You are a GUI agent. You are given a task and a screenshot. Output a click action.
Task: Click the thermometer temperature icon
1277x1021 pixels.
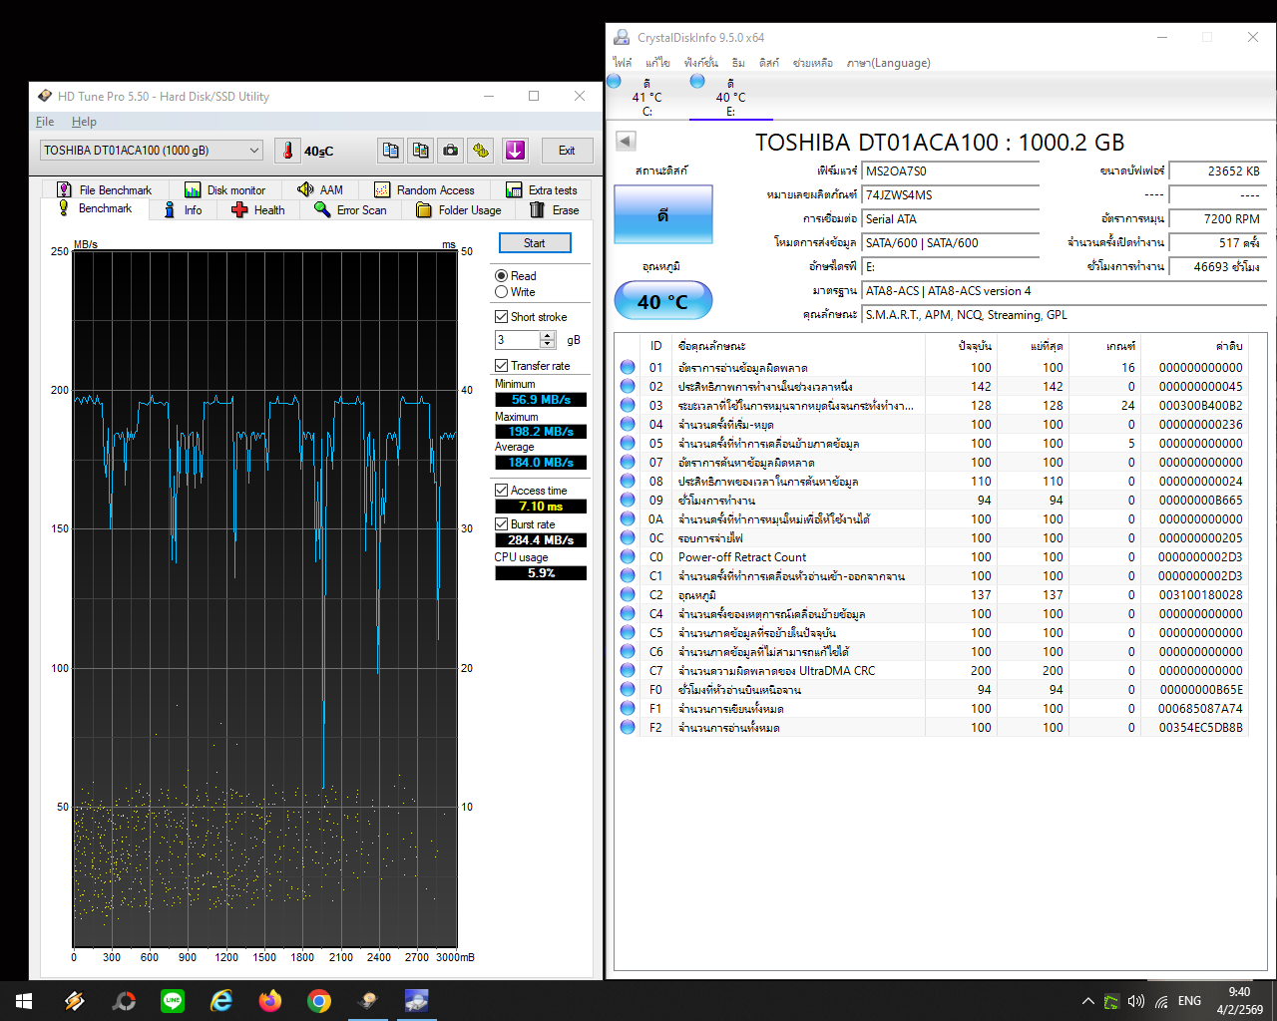point(287,151)
